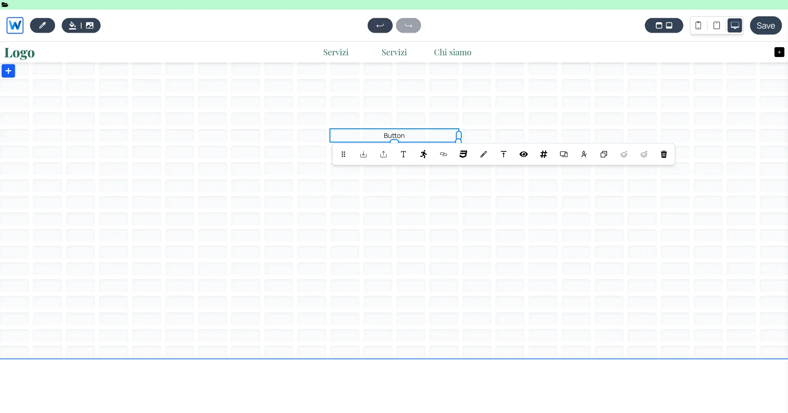788x413 pixels.
Task: Click the first Servizi navigation item
Action: 335,52
